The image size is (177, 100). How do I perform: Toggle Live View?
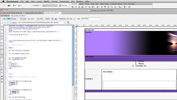(x=40, y=19)
